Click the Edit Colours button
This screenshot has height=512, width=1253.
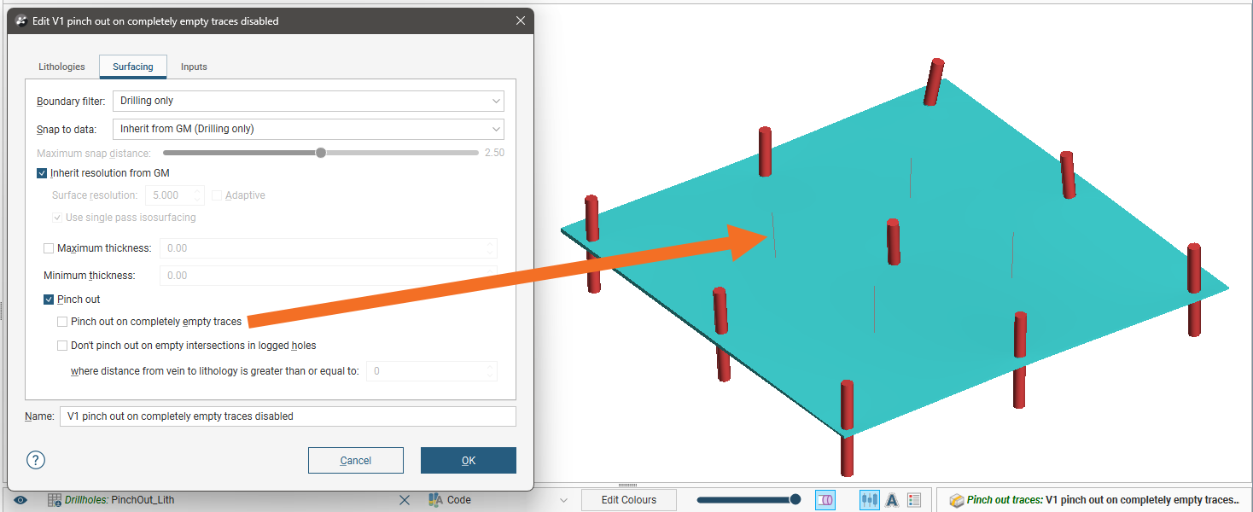629,500
